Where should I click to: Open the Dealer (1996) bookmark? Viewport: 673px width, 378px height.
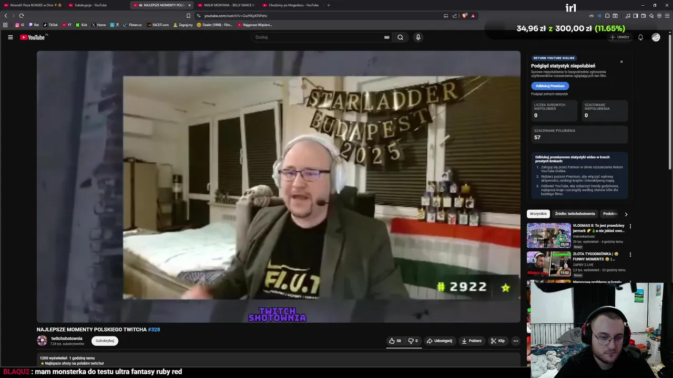coord(215,25)
